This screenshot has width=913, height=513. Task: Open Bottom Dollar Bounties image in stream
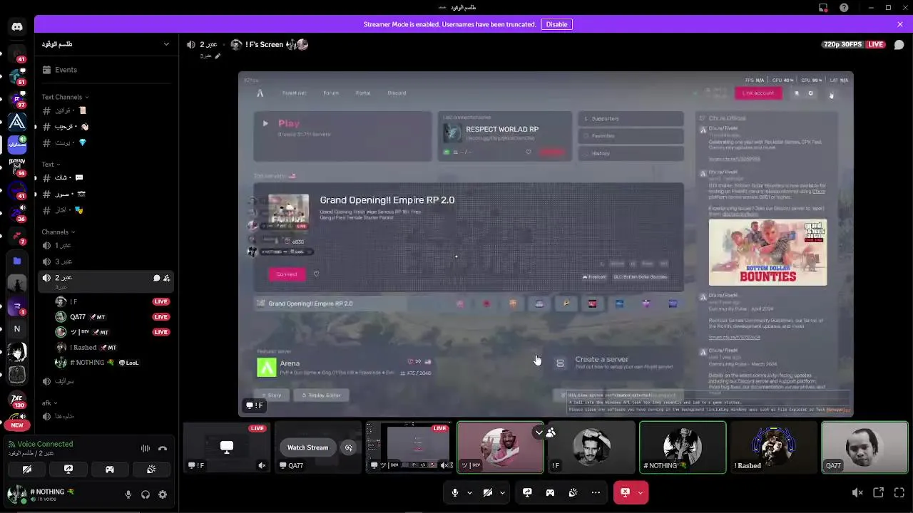point(767,252)
